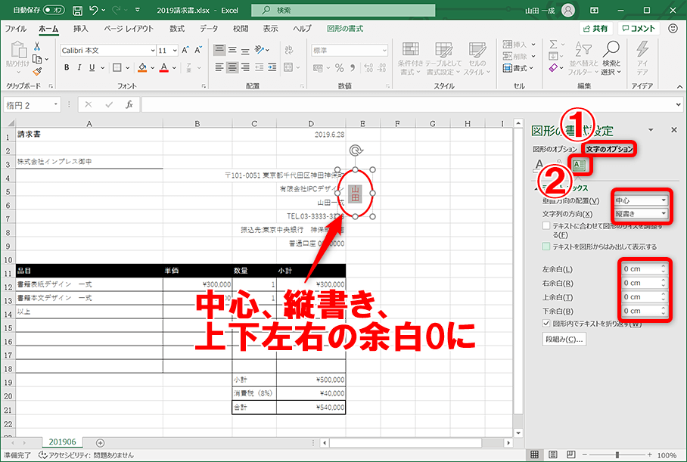Open the name box 楕円 2 dropdown
687x462 pixels.
pyautogui.click(x=56, y=104)
